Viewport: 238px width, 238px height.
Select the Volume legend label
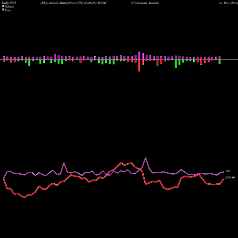[x=9, y=7]
